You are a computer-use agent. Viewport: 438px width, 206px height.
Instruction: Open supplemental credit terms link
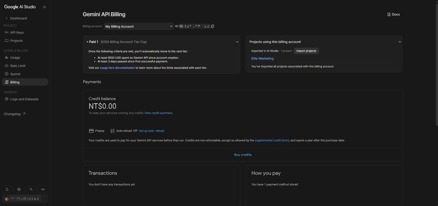[x=272, y=141]
